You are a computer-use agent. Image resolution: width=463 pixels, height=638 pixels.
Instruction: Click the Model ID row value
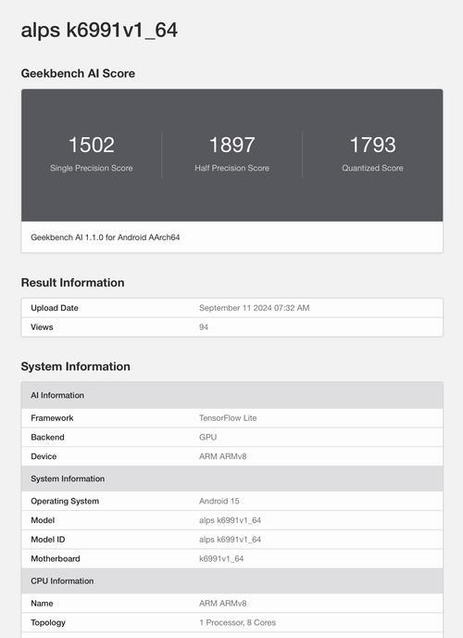coord(230,540)
